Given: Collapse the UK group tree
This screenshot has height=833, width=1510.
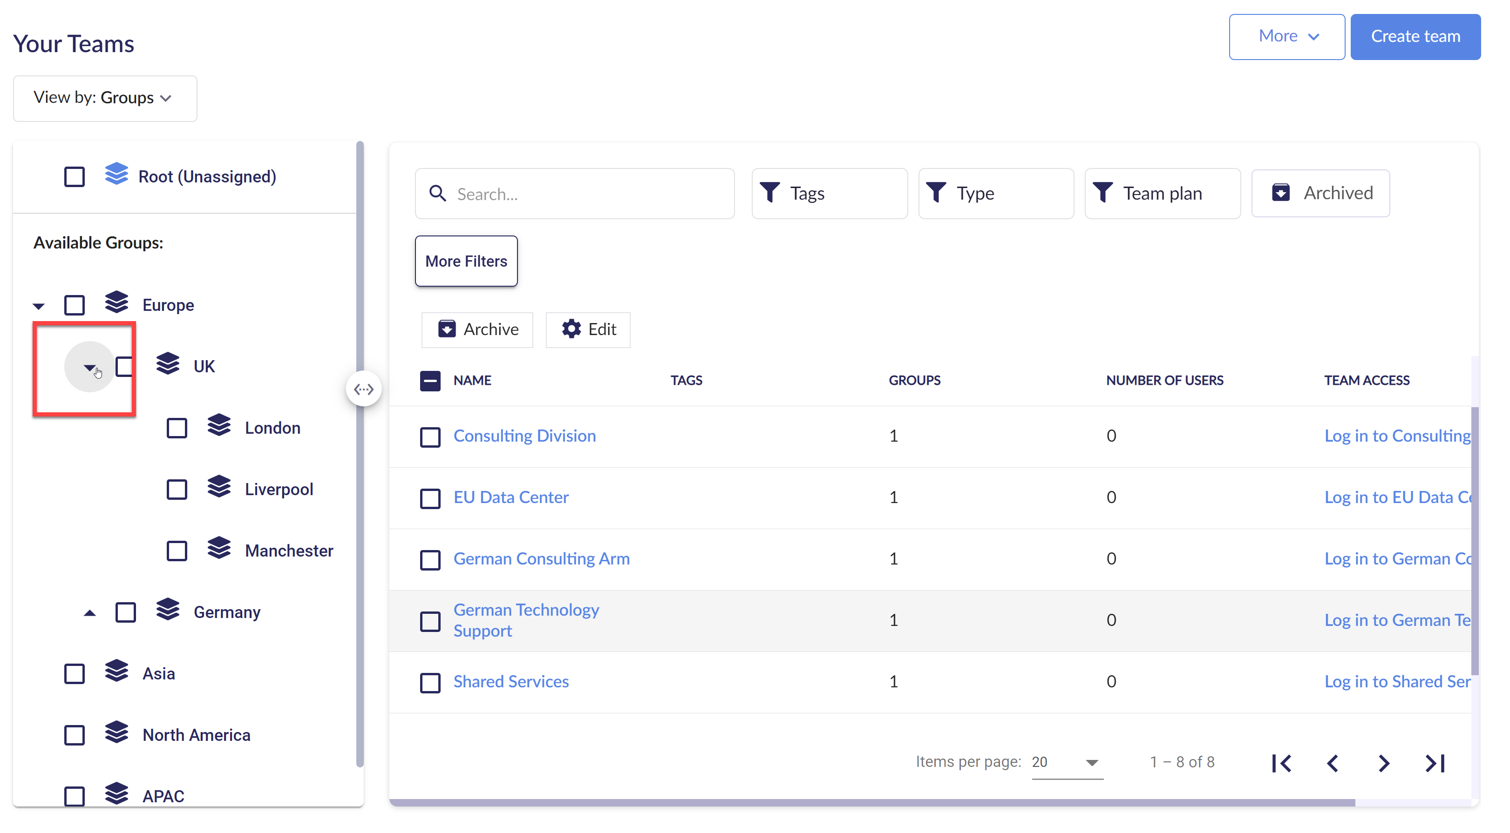Looking at the screenshot, I should tap(89, 367).
